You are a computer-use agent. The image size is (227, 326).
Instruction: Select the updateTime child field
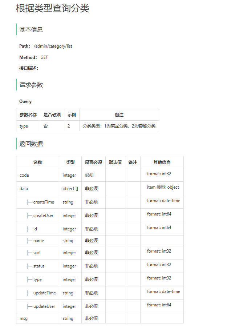tap(44, 293)
